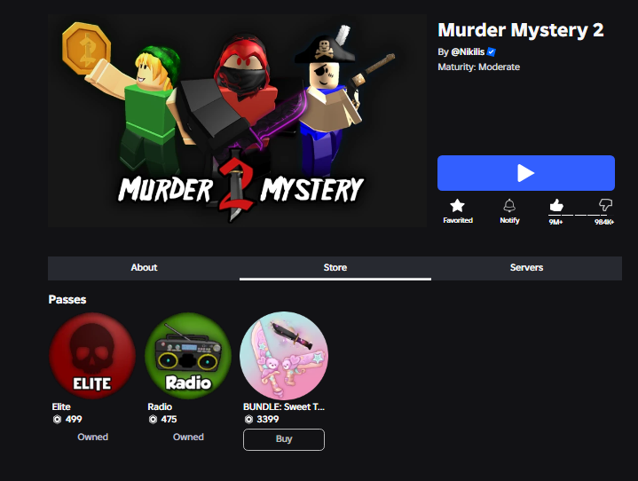This screenshot has height=481, width=638.
Task: Click the Radio pass name link
Action: click(160, 407)
